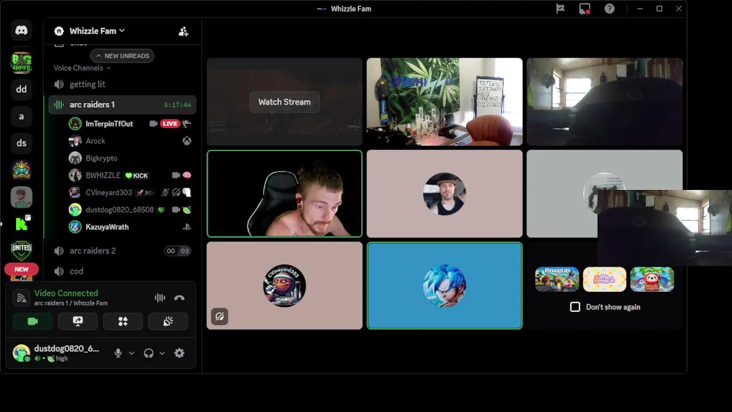Jump to NEW UNREADS
The width and height of the screenshot is (732, 412).
pos(122,56)
